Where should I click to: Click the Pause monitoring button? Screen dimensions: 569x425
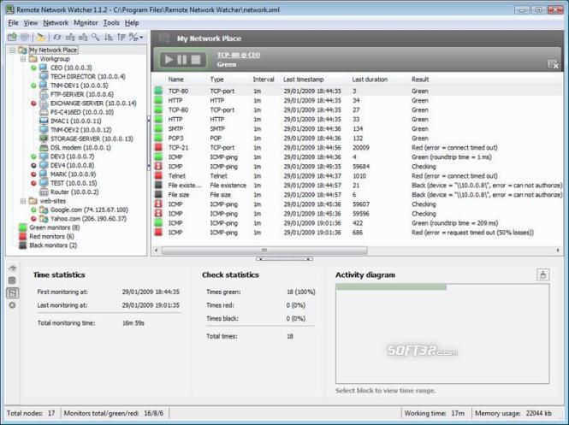coord(182,60)
